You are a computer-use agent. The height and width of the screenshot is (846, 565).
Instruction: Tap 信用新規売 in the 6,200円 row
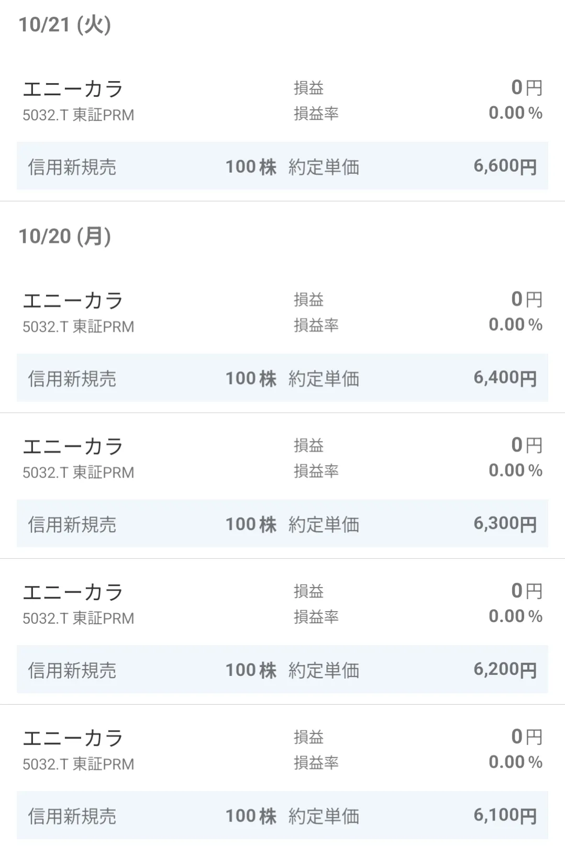coord(72,670)
